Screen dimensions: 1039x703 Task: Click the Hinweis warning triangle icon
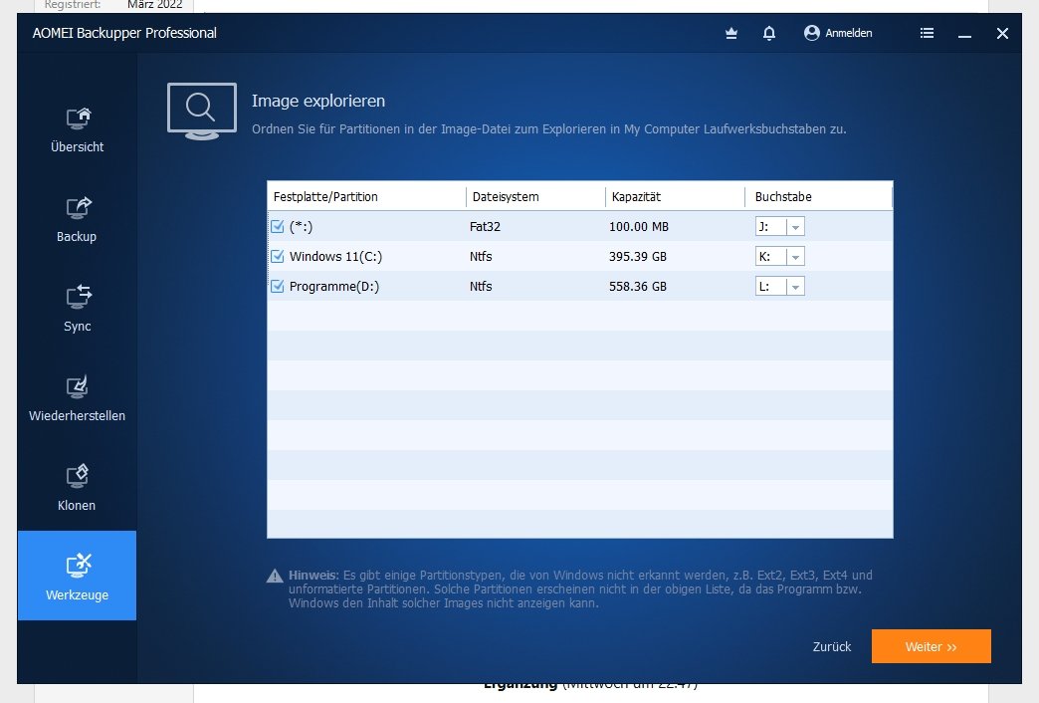coord(275,576)
